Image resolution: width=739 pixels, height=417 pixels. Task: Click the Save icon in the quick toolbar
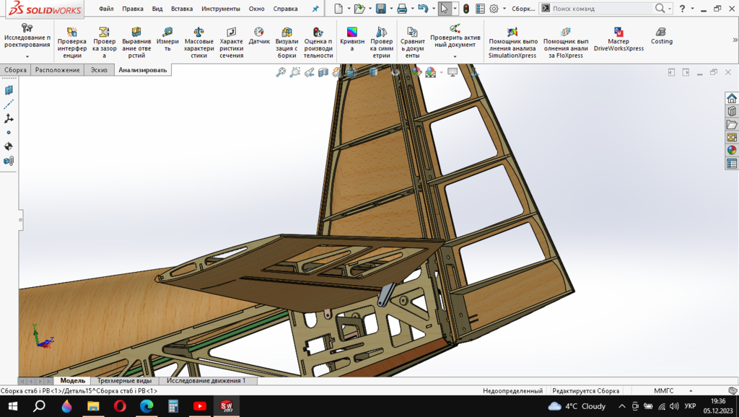(380, 9)
